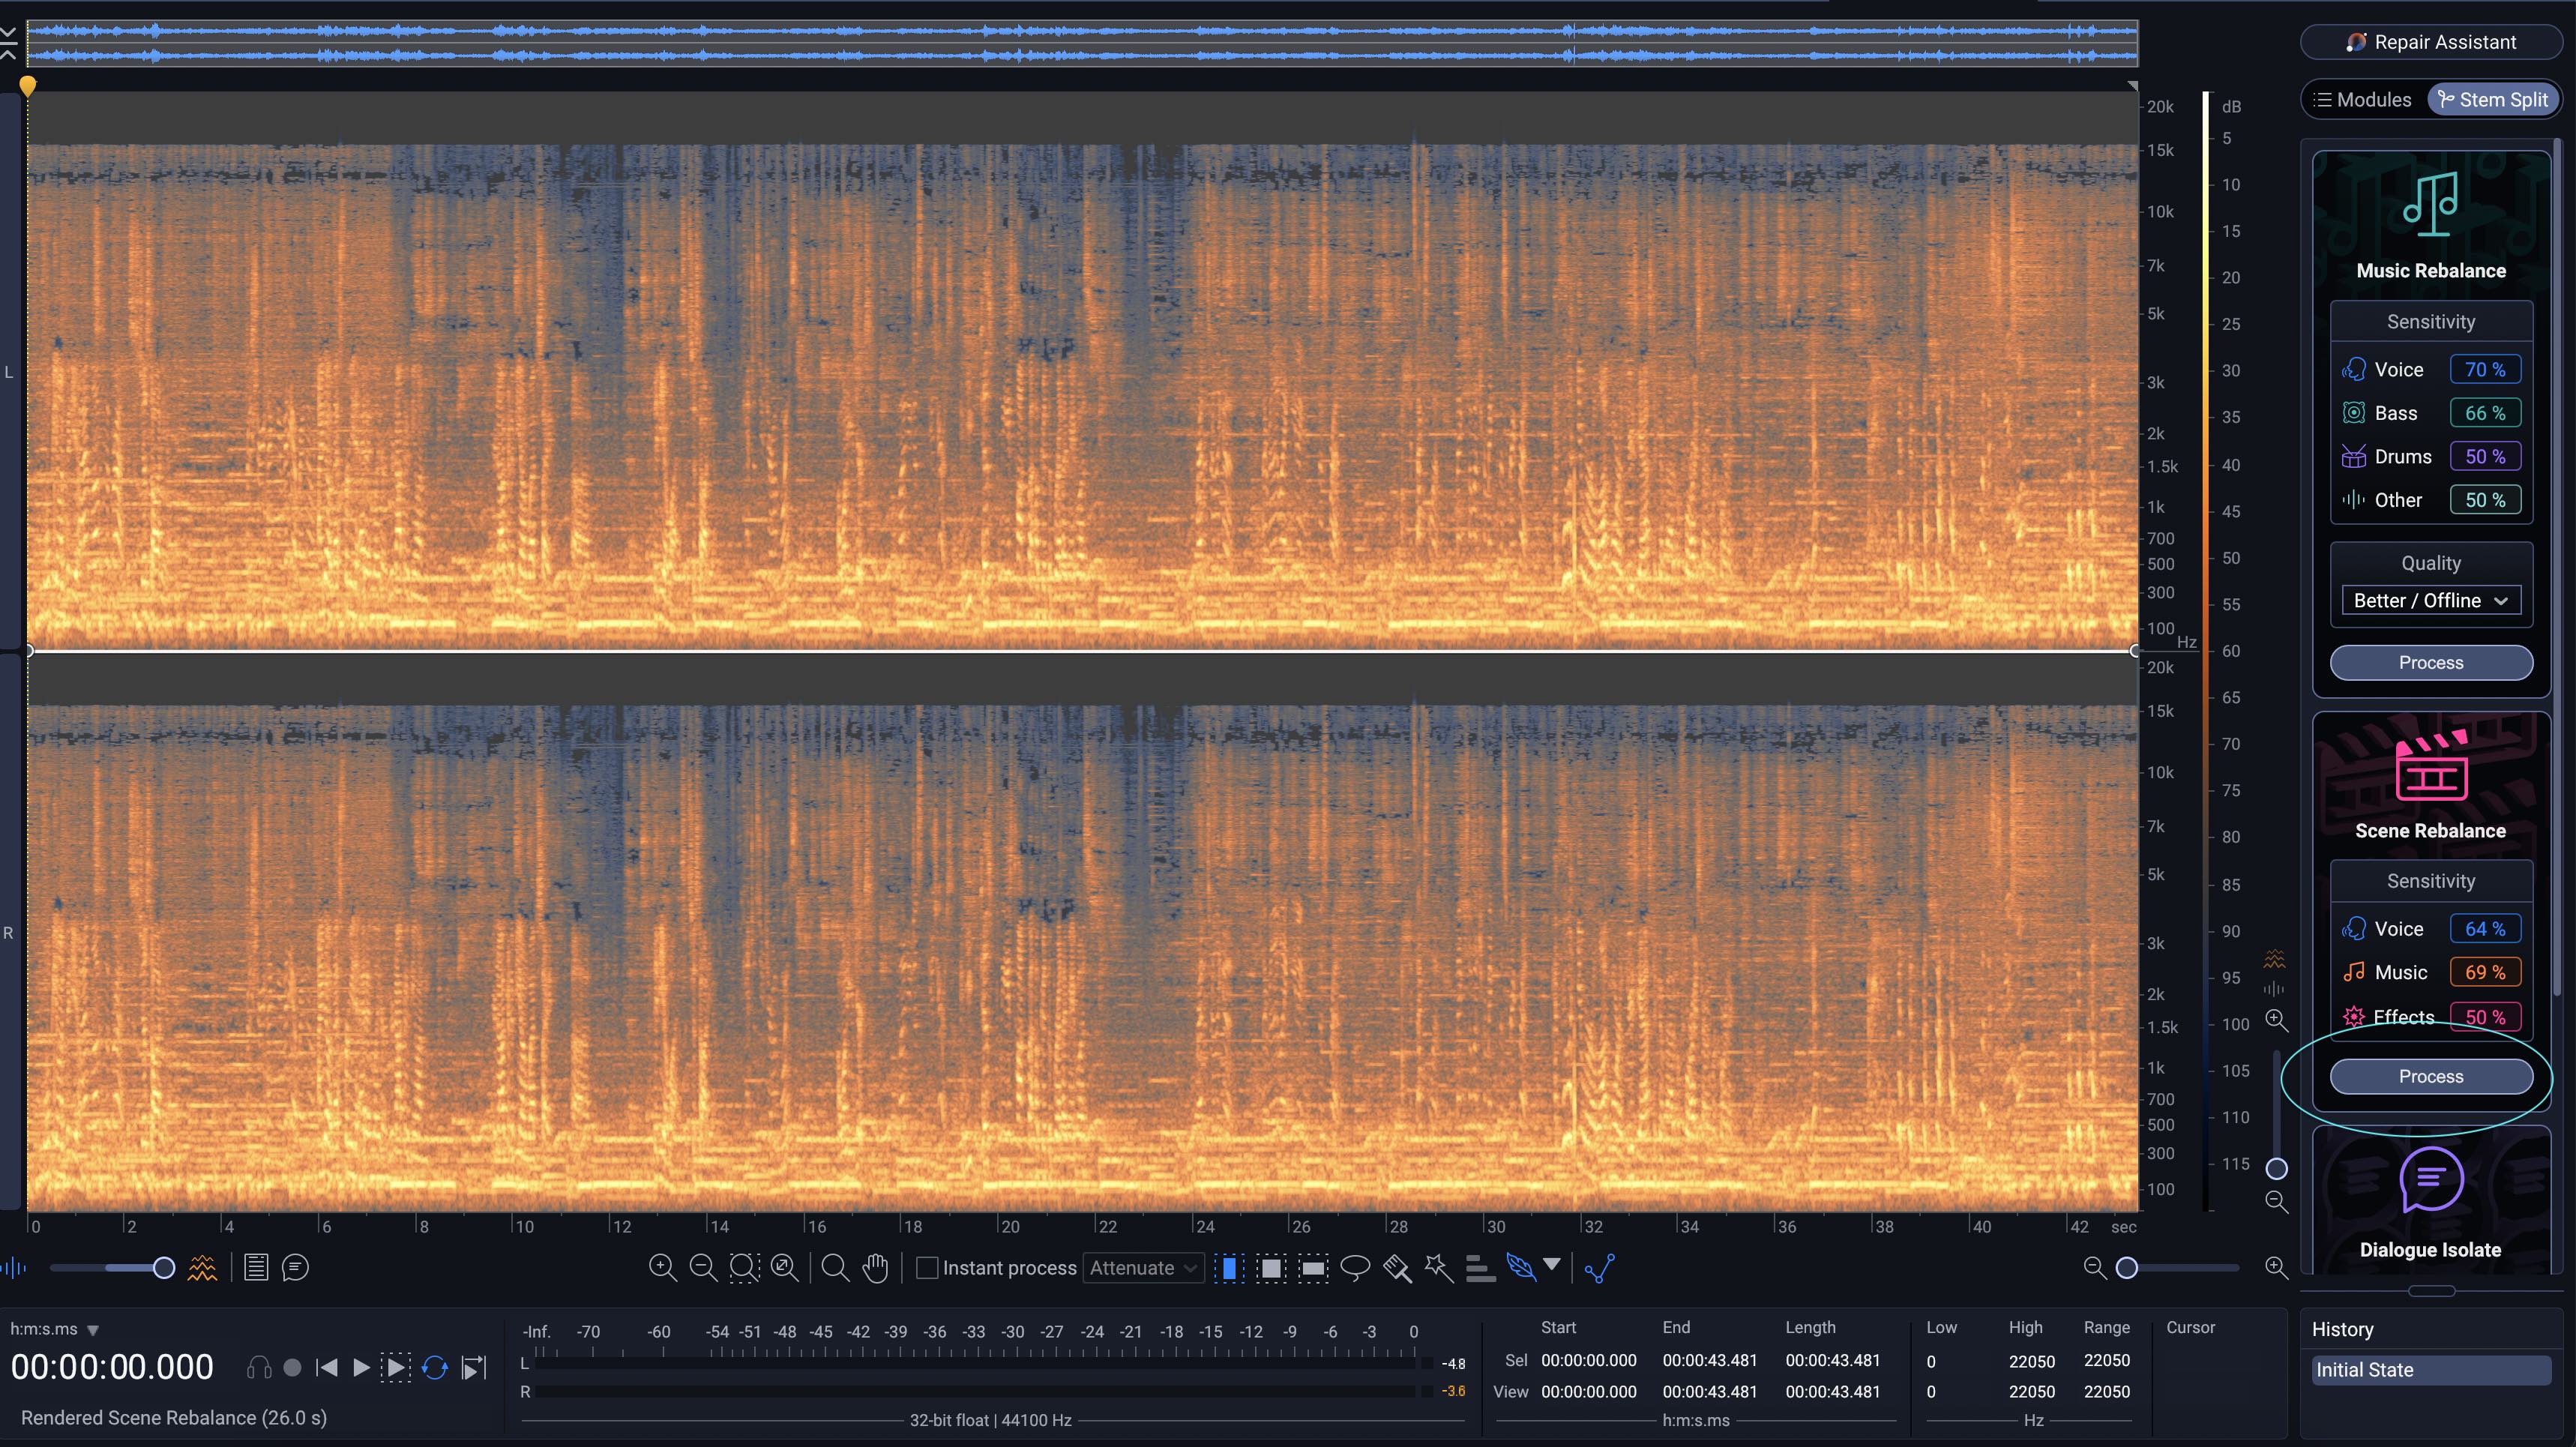
Task: Zoom out on the spectrogram
Action: pyautogui.click(x=703, y=1267)
